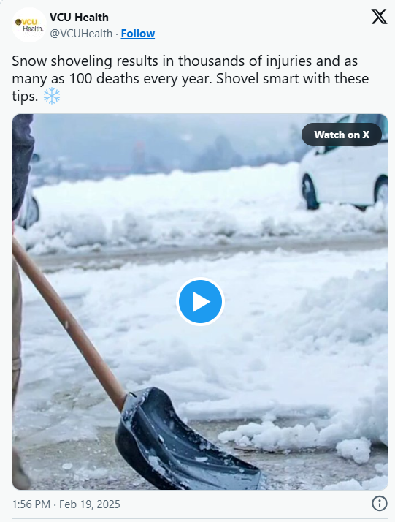Image resolution: width=395 pixels, height=522 pixels.
Task: Open the @VCUHealth handle link
Action: 81,34
